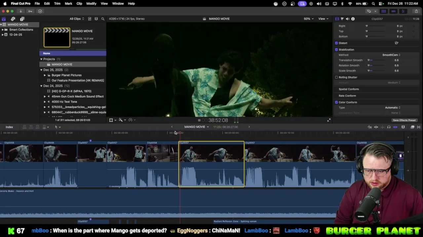Screen dimensions: 423x237
Task: Collapse the Projects group
Action: [41, 59]
